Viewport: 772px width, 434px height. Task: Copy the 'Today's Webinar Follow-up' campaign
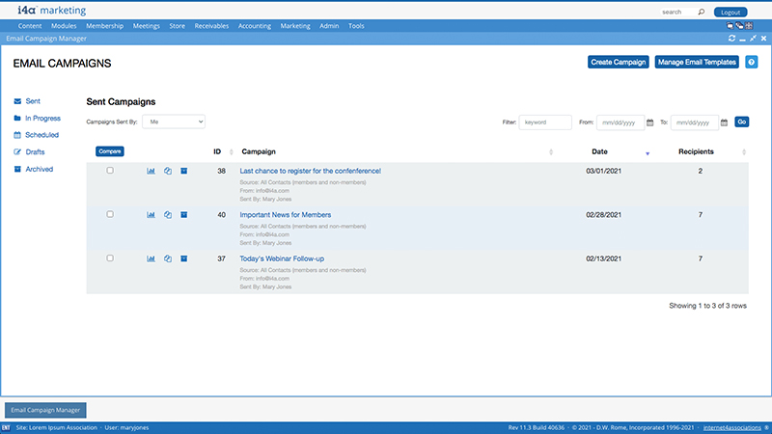[168, 258]
